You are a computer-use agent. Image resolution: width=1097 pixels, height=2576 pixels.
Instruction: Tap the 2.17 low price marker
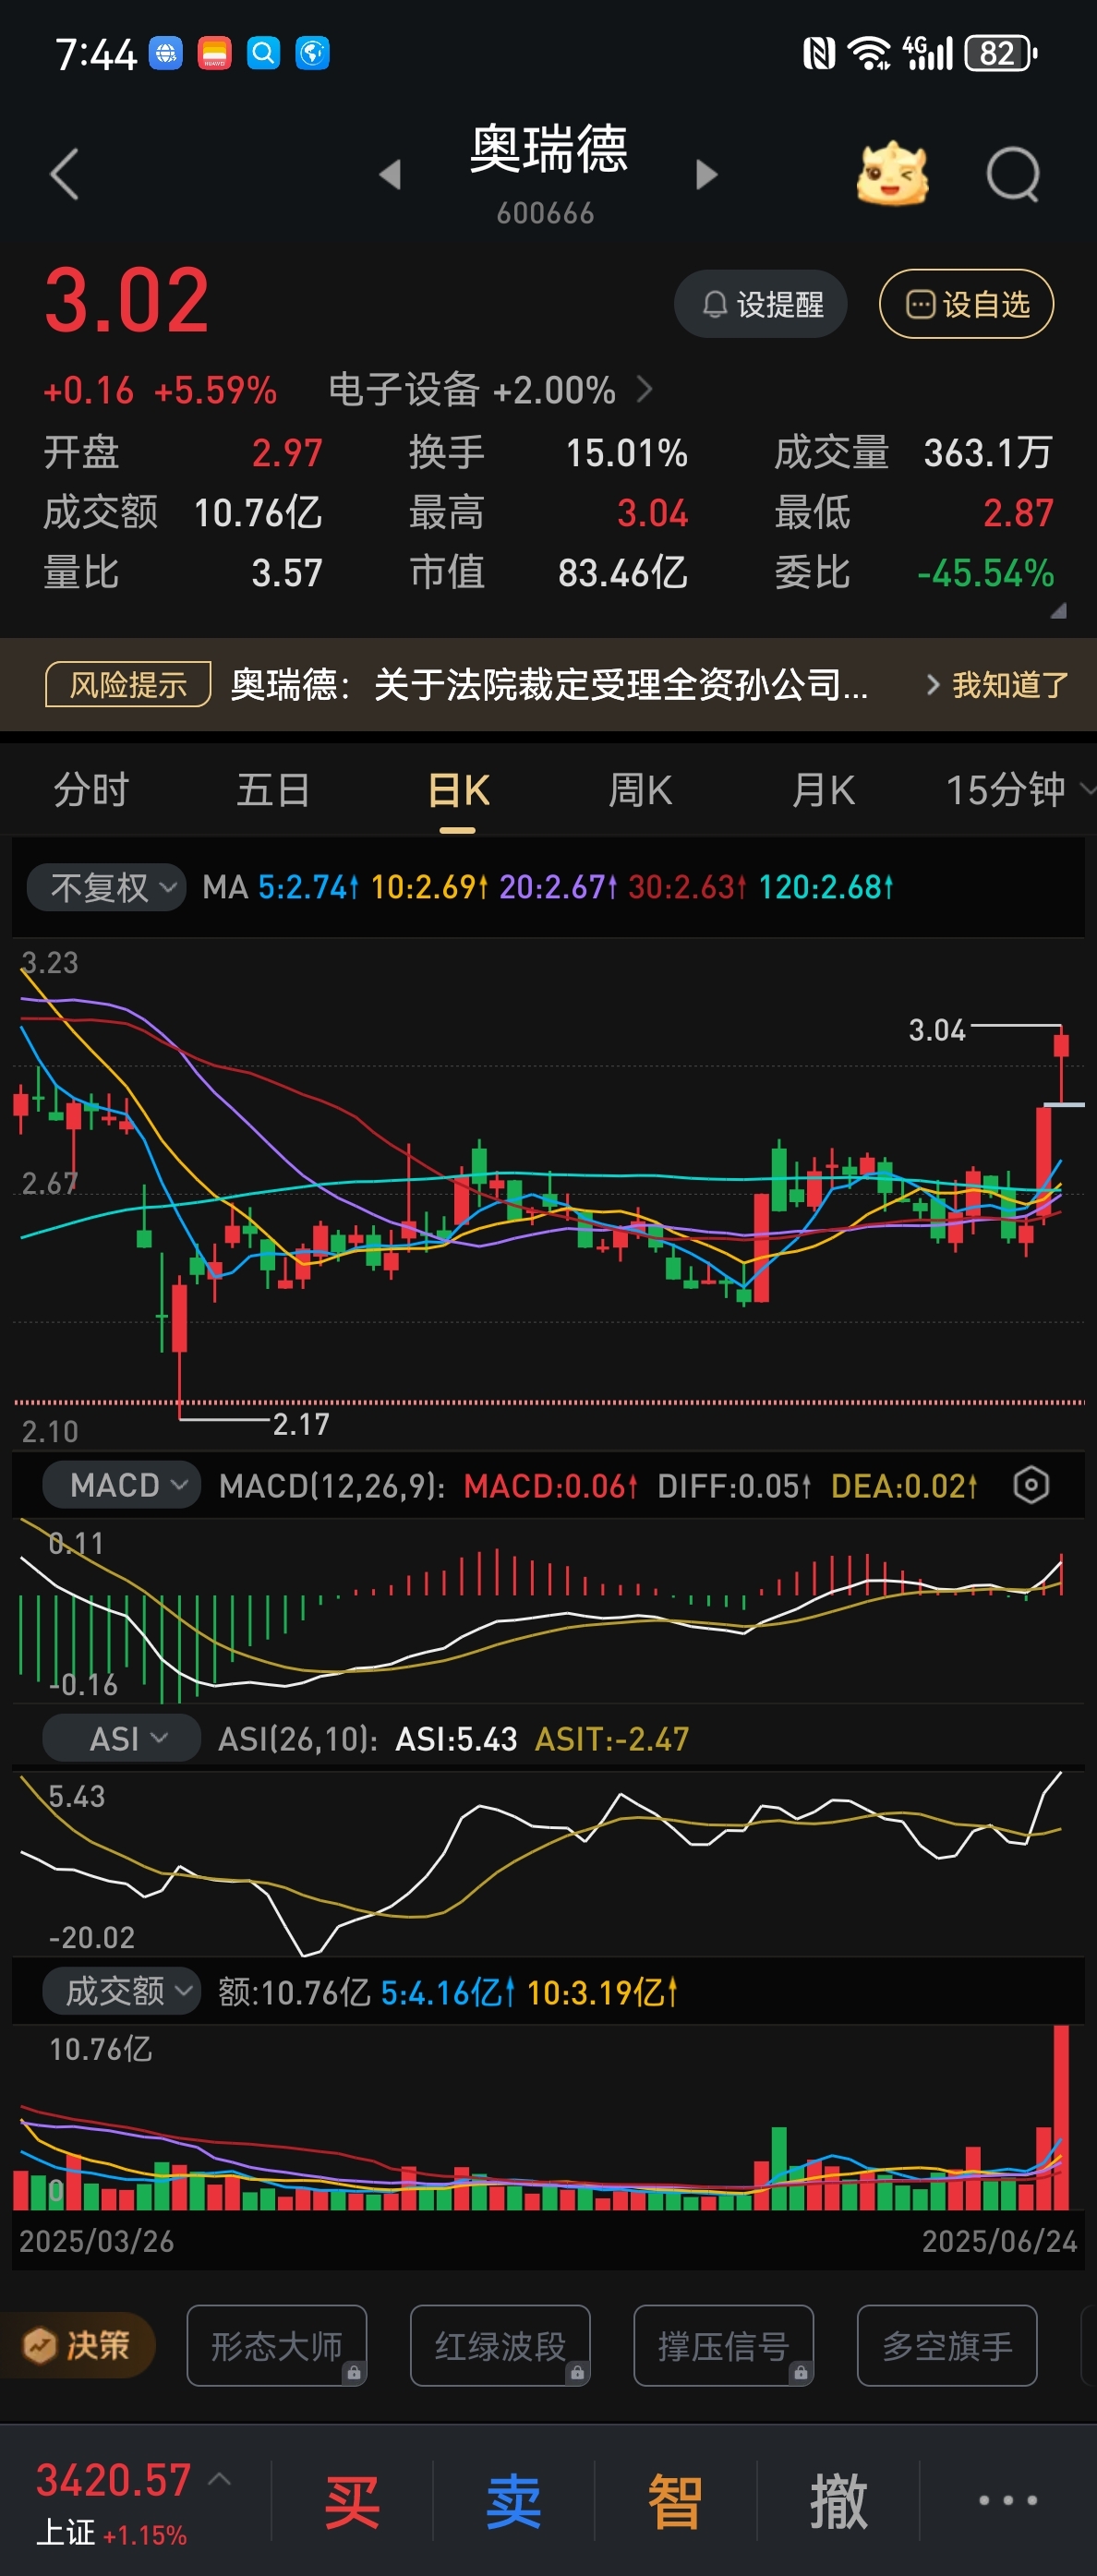tap(301, 1424)
